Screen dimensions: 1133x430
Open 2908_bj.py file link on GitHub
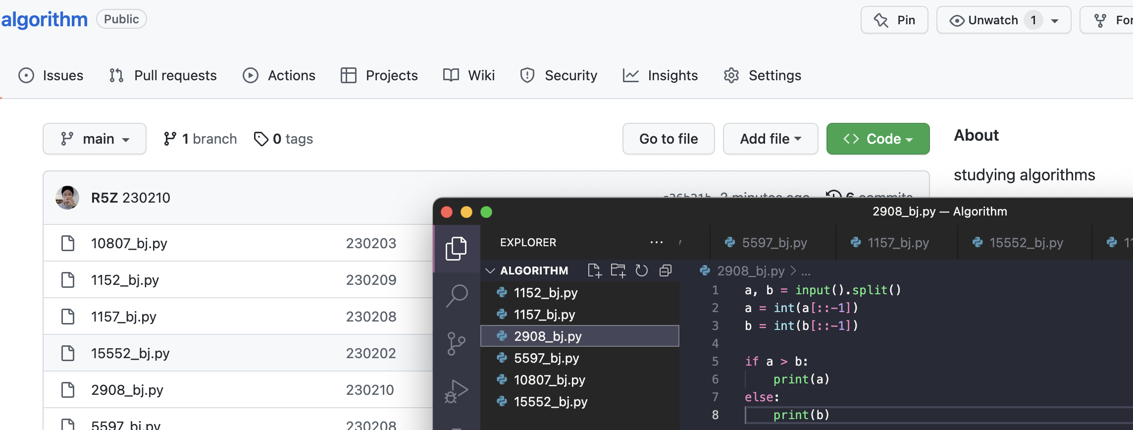point(127,390)
